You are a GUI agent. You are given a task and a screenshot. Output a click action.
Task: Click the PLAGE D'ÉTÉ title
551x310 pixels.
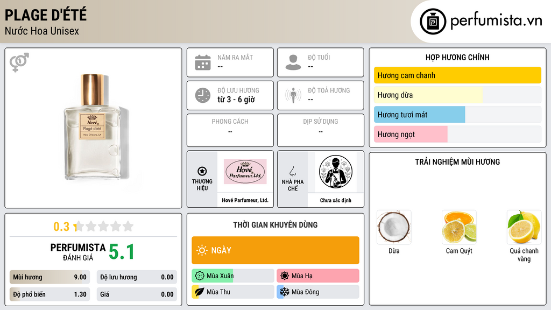[x=46, y=15]
